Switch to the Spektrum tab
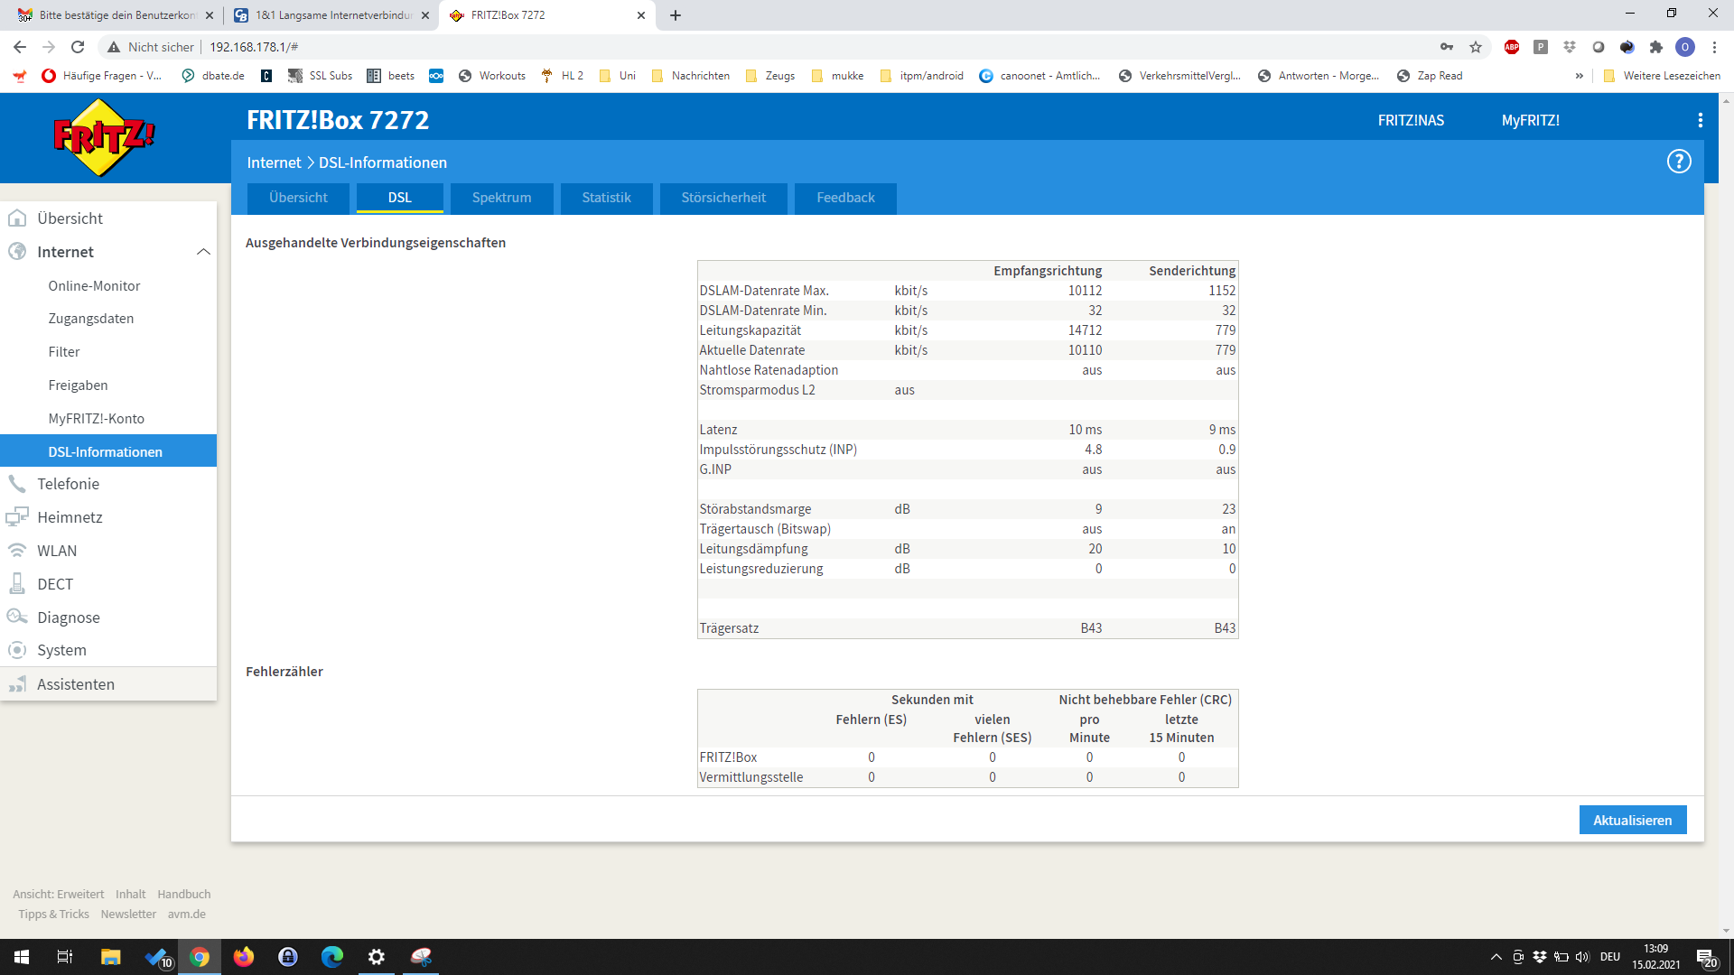Image resolution: width=1734 pixels, height=975 pixels. pos(501,198)
